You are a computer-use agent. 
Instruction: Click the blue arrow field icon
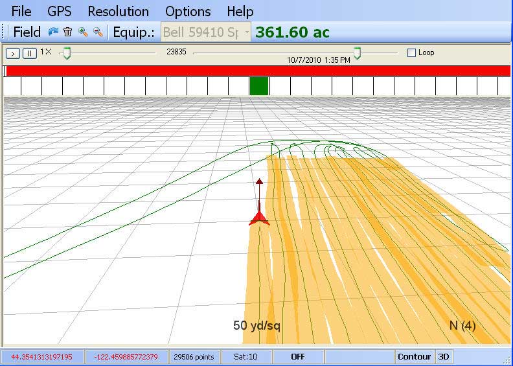53,32
